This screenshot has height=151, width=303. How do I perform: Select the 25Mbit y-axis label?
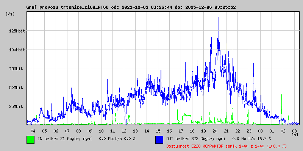pos(17,106)
